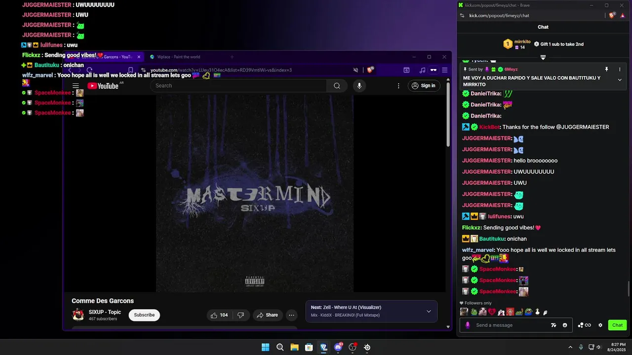Send message with green Chat button
Screen dimensions: 632x355
tap(618, 325)
